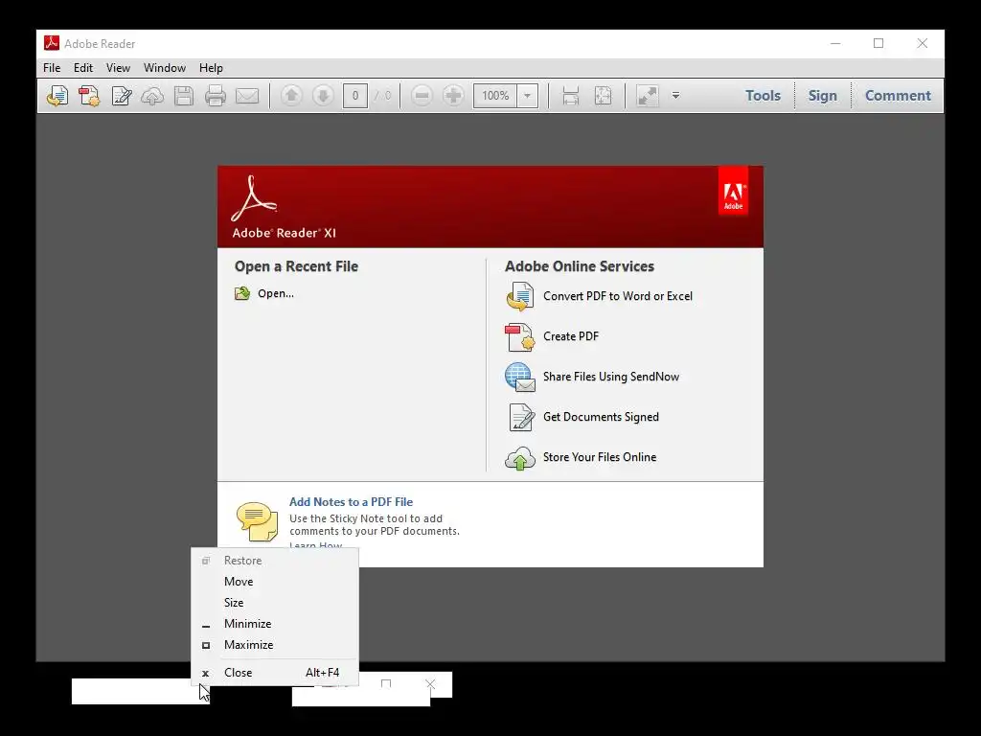
Task: Click the Create PDF toolbar icon
Action: pos(89,96)
